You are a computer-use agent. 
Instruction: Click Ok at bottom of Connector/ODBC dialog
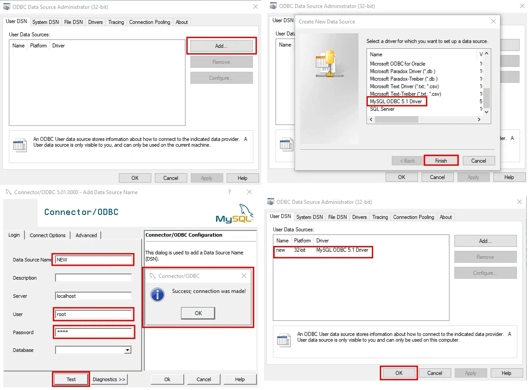coord(167,379)
